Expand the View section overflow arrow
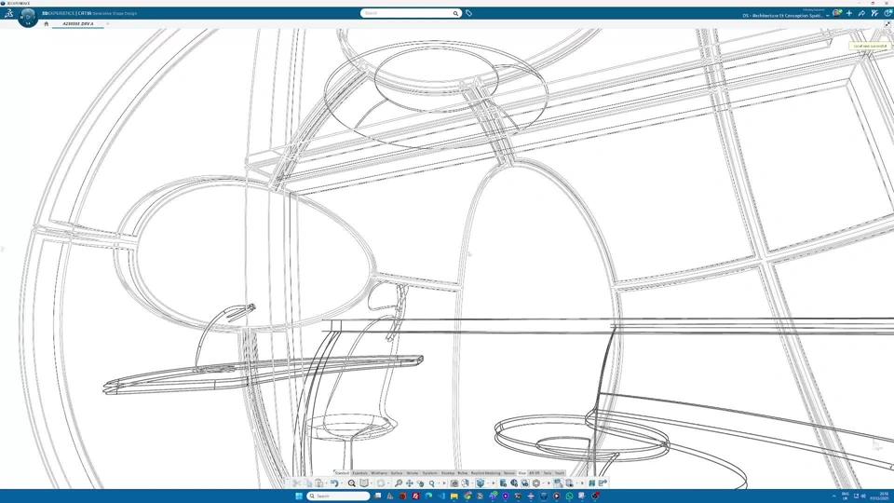 [x=444, y=483]
